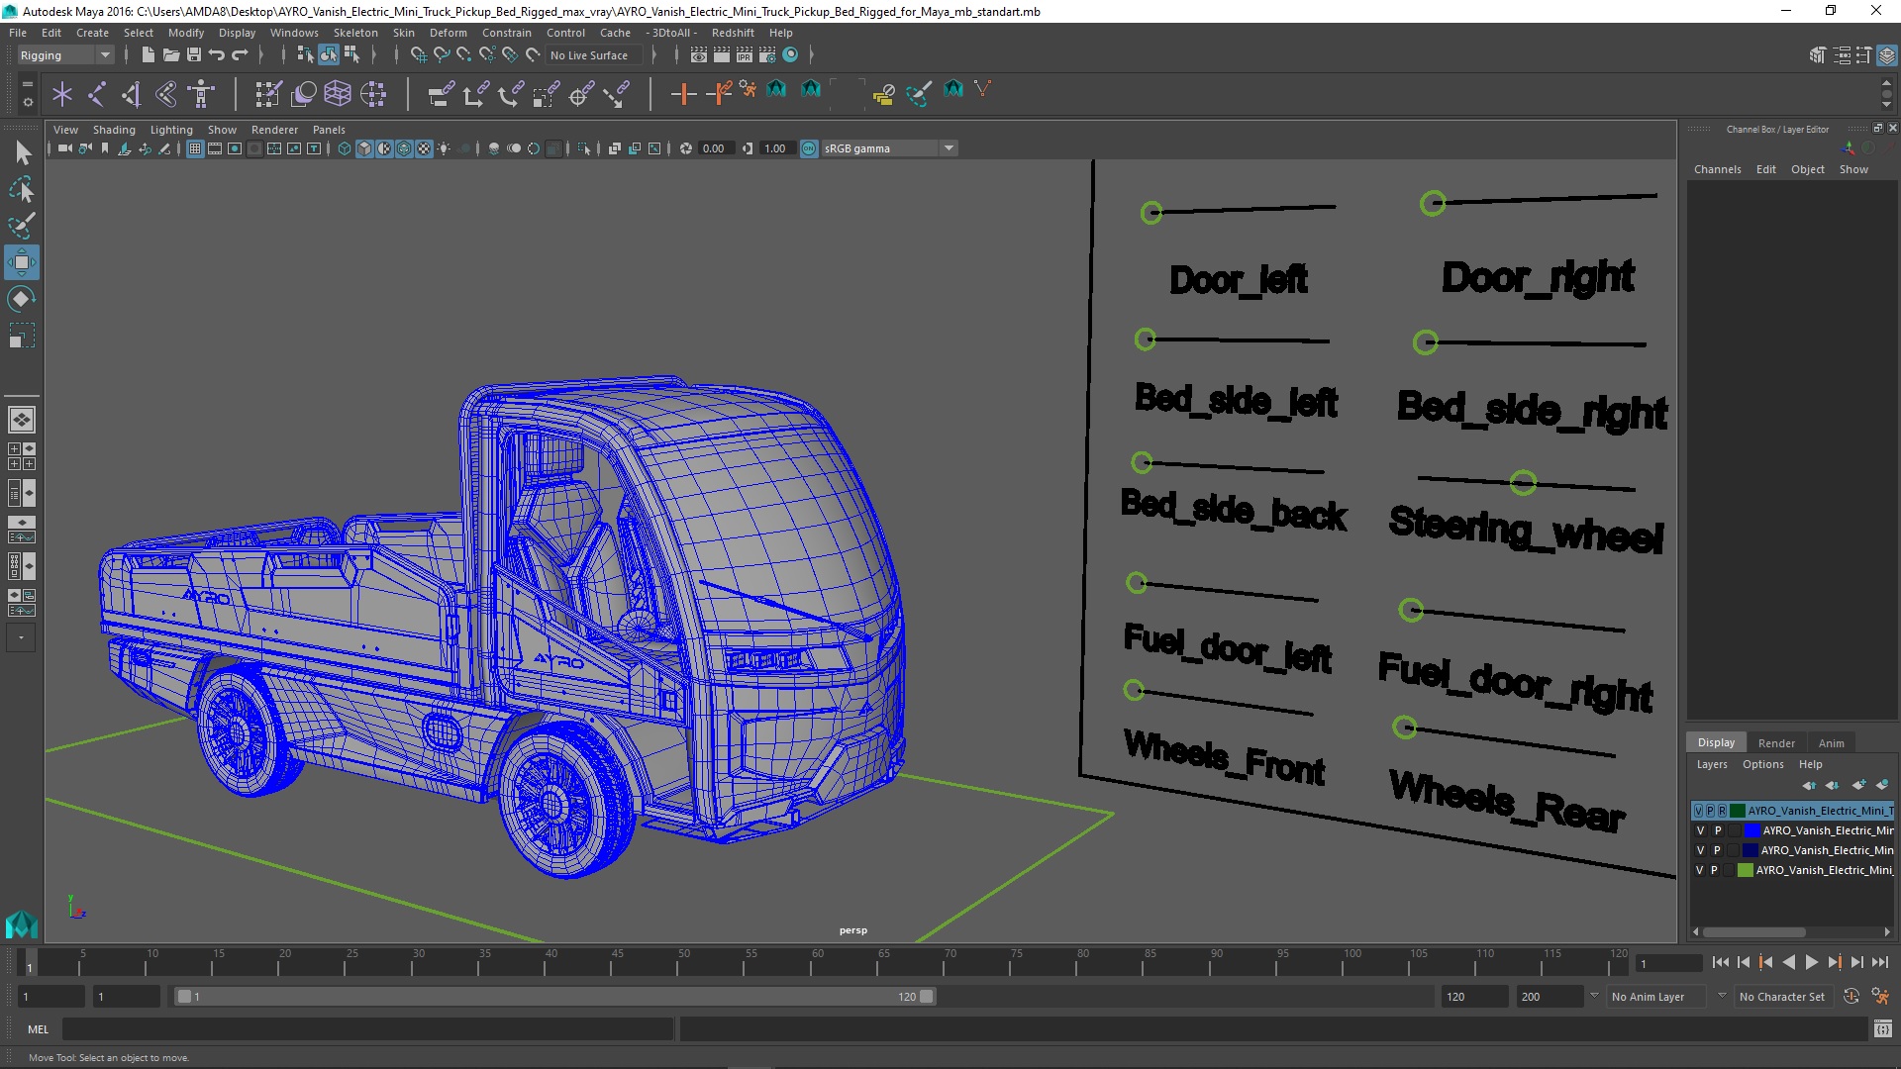Click the dark green layer color swatch

click(x=1737, y=811)
